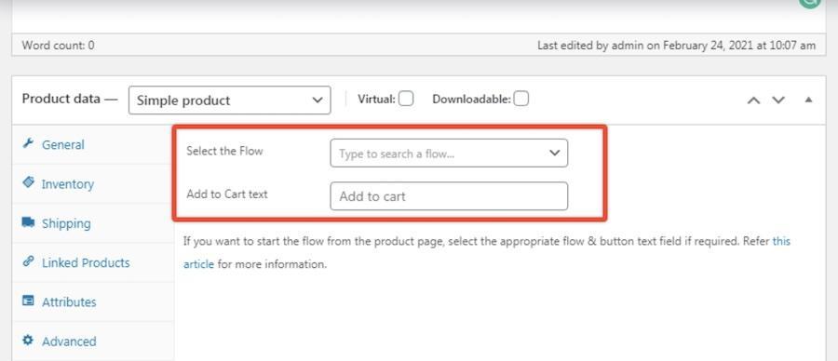Click the gear icon beside Advanced
838x361 pixels.
pos(28,341)
